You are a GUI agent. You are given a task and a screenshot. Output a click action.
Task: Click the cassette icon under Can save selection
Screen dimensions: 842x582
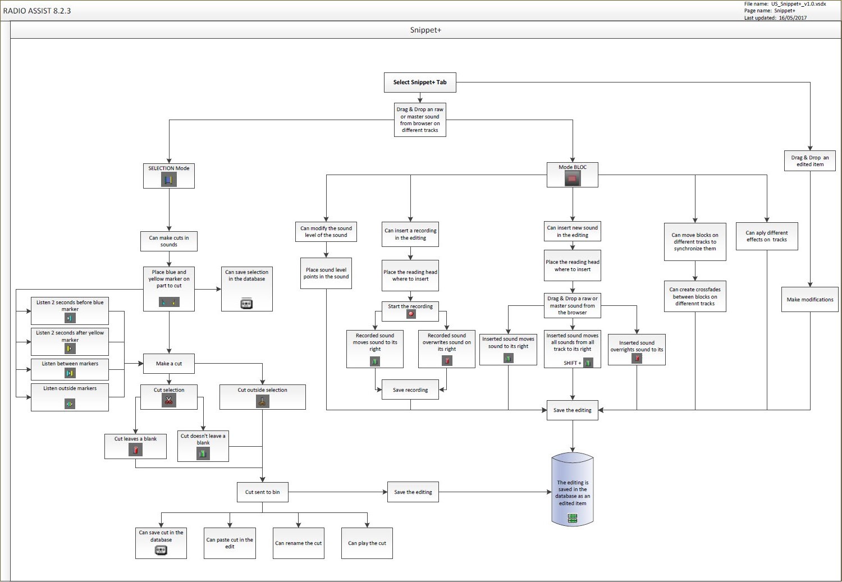(246, 304)
